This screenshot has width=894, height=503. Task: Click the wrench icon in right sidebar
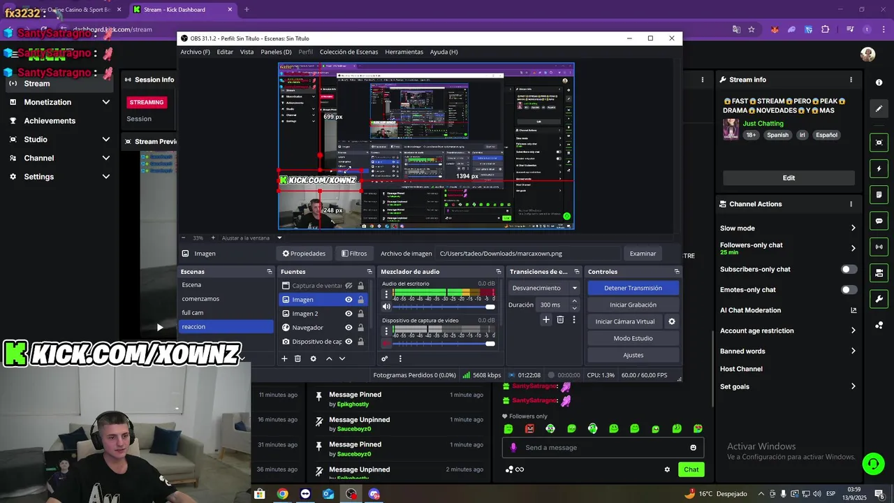click(879, 299)
